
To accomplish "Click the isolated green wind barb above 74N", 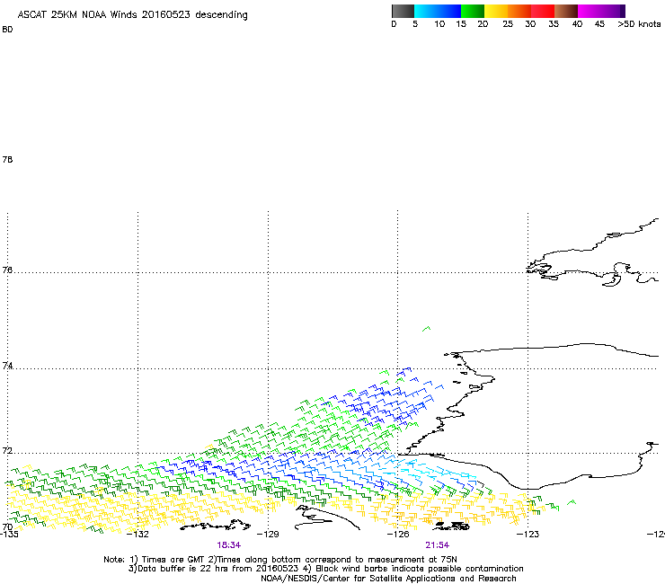I will (x=427, y=329).
